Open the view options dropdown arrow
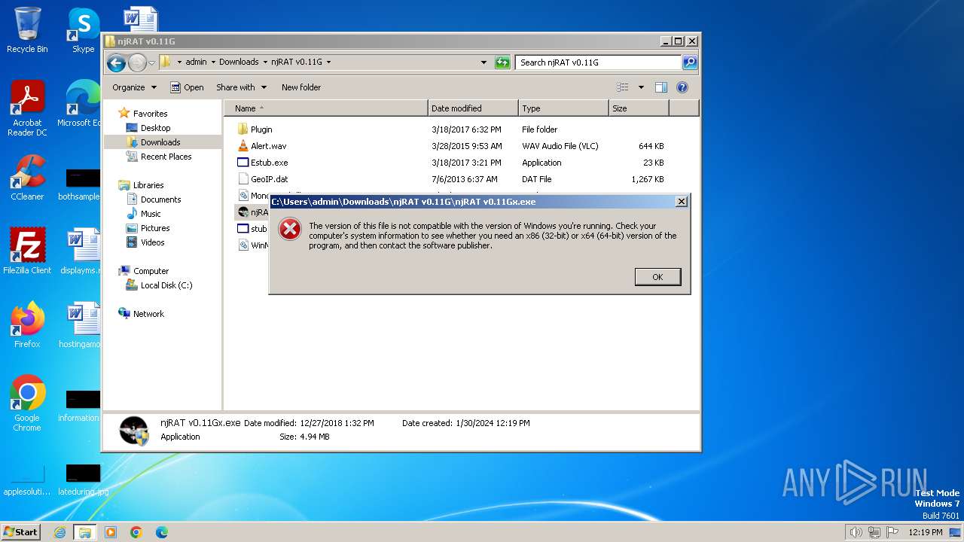The width and height of the screenshot is (964, 542). click(641, 87)
